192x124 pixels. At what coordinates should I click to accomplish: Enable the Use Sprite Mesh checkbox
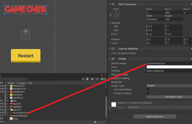pyautogui.click(x=148, y=89)
